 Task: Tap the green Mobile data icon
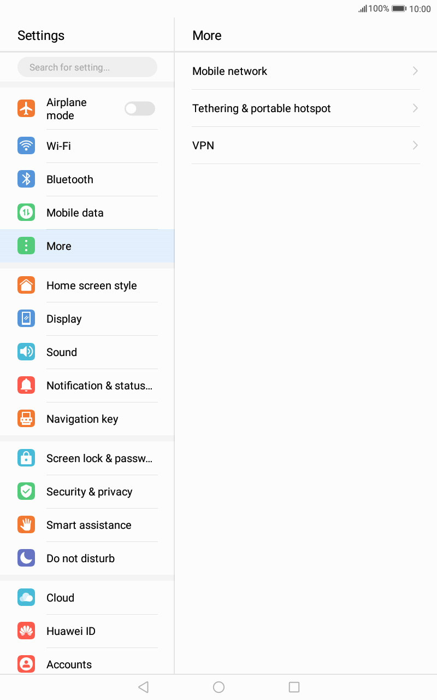(26, 213)
